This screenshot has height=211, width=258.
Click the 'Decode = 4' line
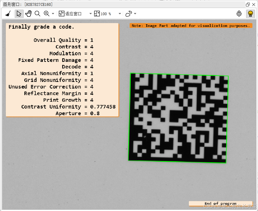tap(78, 67)
